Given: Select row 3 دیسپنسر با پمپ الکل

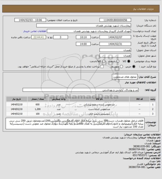Looking at the screenshot, I should [81, 114].
